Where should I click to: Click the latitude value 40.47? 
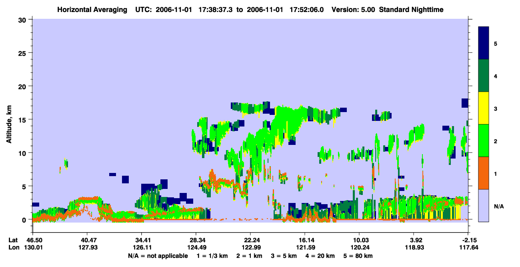click(x=87, y=240)
